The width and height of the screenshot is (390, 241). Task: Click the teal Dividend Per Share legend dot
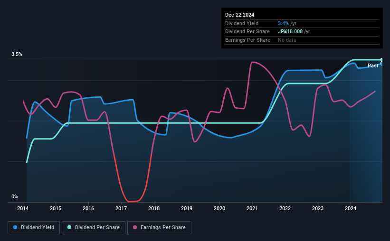[x=69, y=227]
